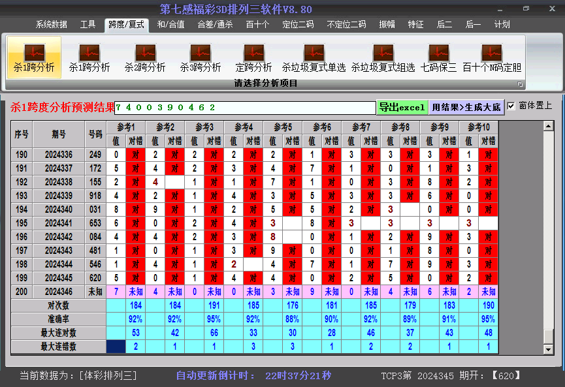565x387 pixels.
Task: Click the 最大连对数 row label
Action: click(x=59, y=333)
